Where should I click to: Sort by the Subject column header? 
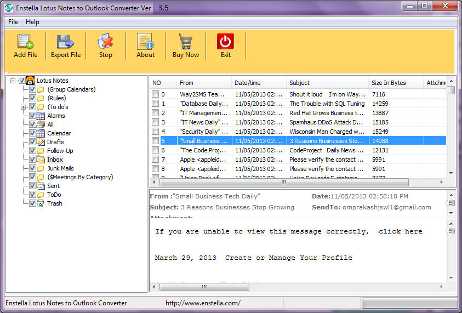327,83
